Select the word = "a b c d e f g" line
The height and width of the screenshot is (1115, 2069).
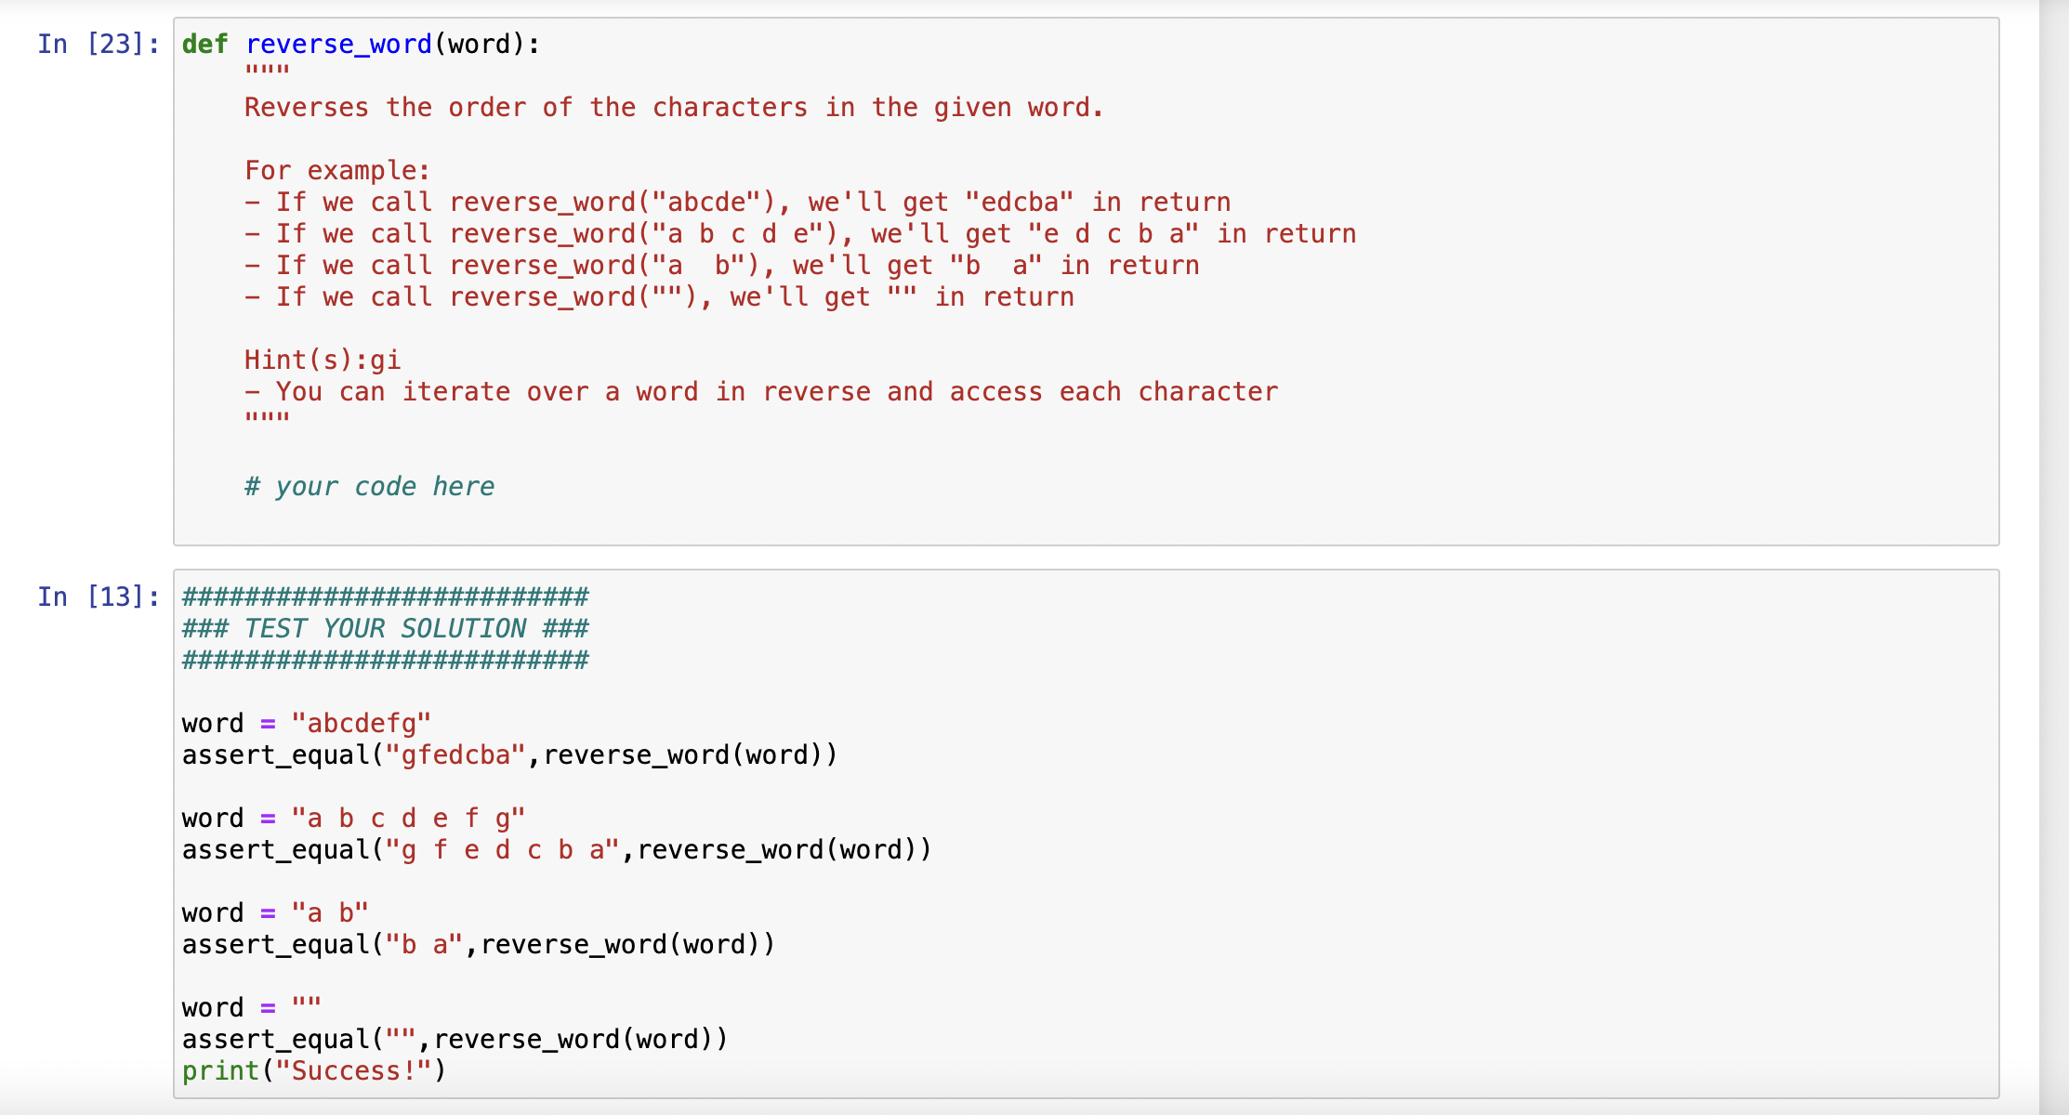coord(353,817)
